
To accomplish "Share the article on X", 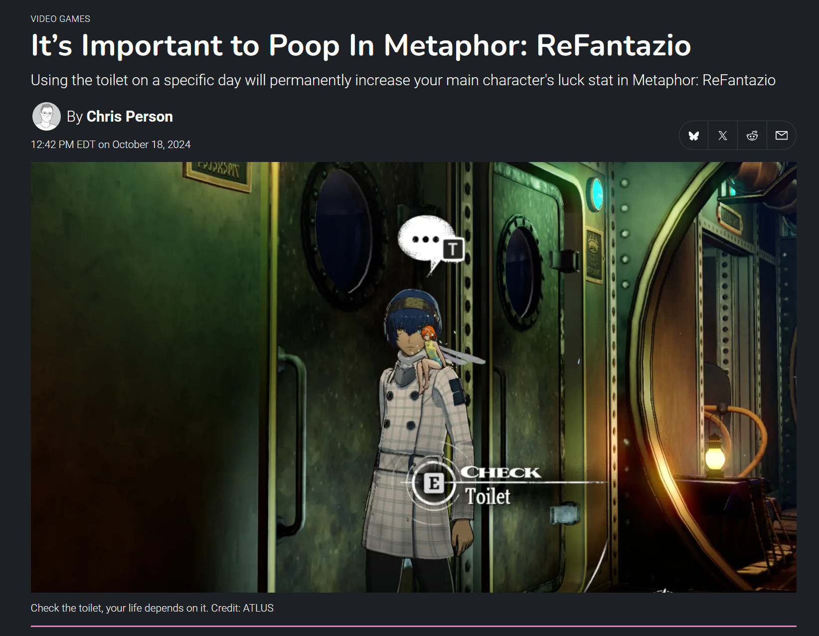I will tap(723, 136).
